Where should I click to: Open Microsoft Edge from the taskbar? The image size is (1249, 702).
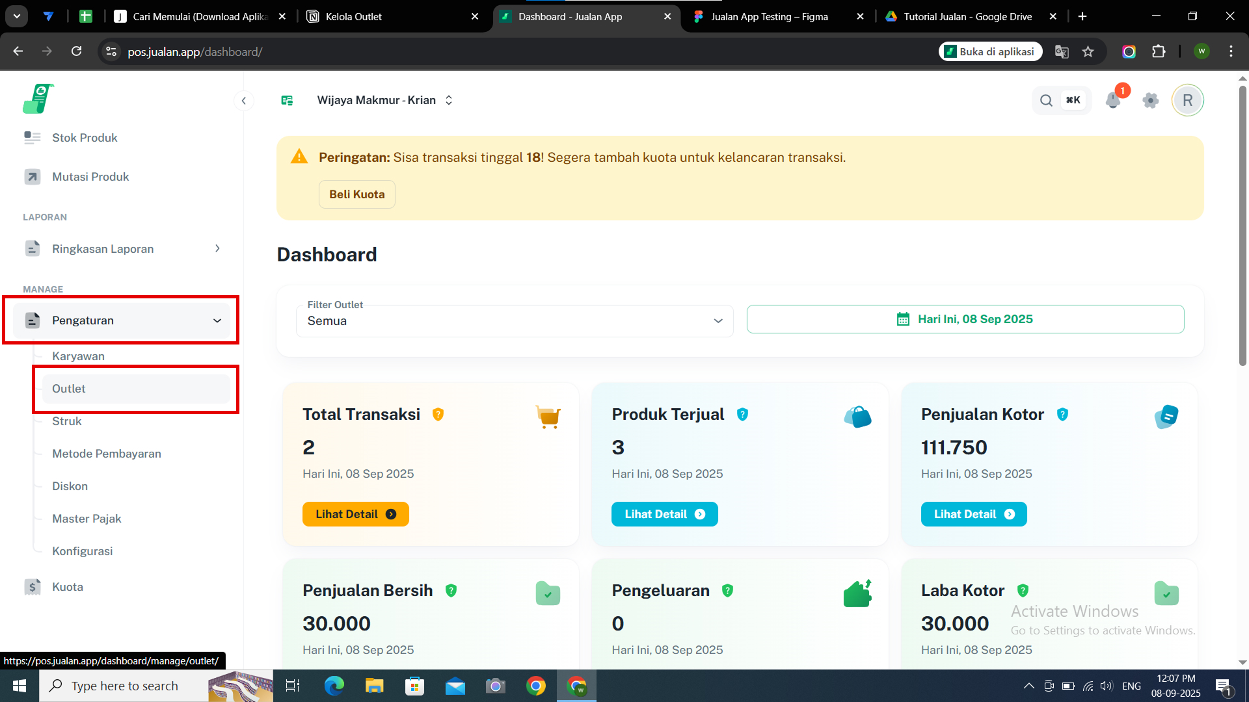coord(334,686)
